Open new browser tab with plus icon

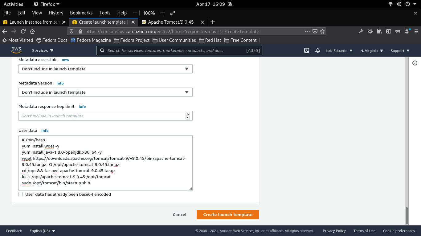pos(212,22)
